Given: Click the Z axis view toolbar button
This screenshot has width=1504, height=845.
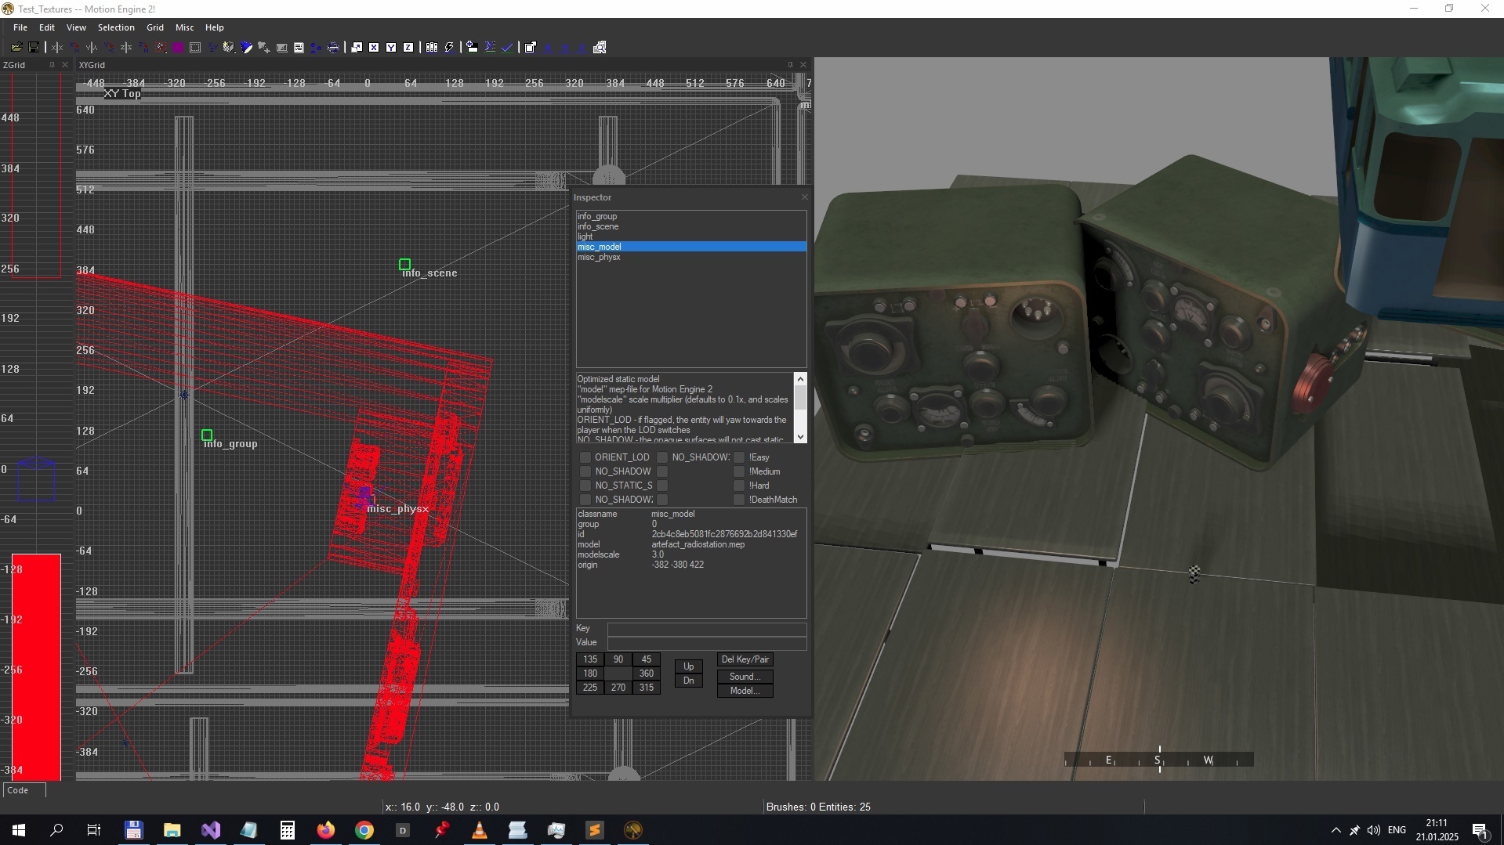Looking at the screenshot, I should click(408, 47).
